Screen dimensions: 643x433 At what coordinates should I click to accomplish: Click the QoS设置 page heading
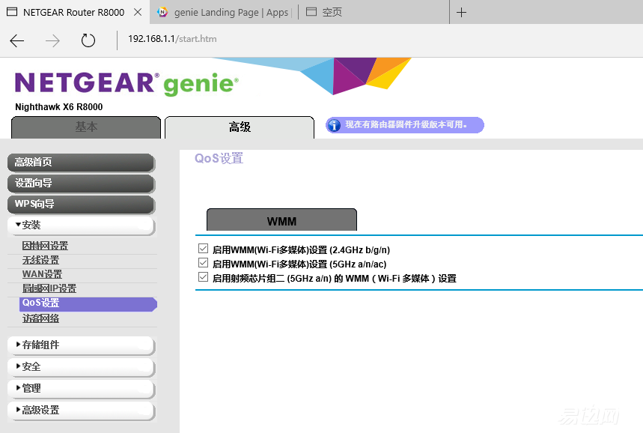[219, 158]
